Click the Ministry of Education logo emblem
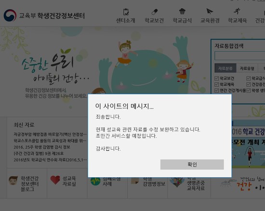 tap(10, 15)
